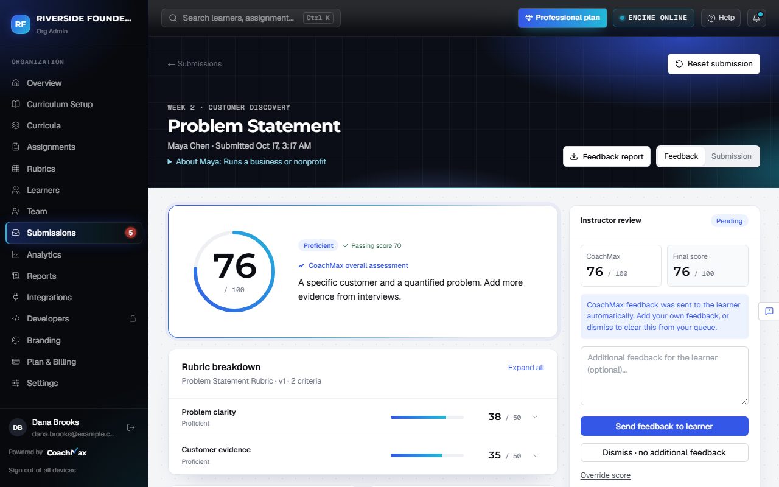Click the Curriculum Setup book icon

click(x=16, y=104)
